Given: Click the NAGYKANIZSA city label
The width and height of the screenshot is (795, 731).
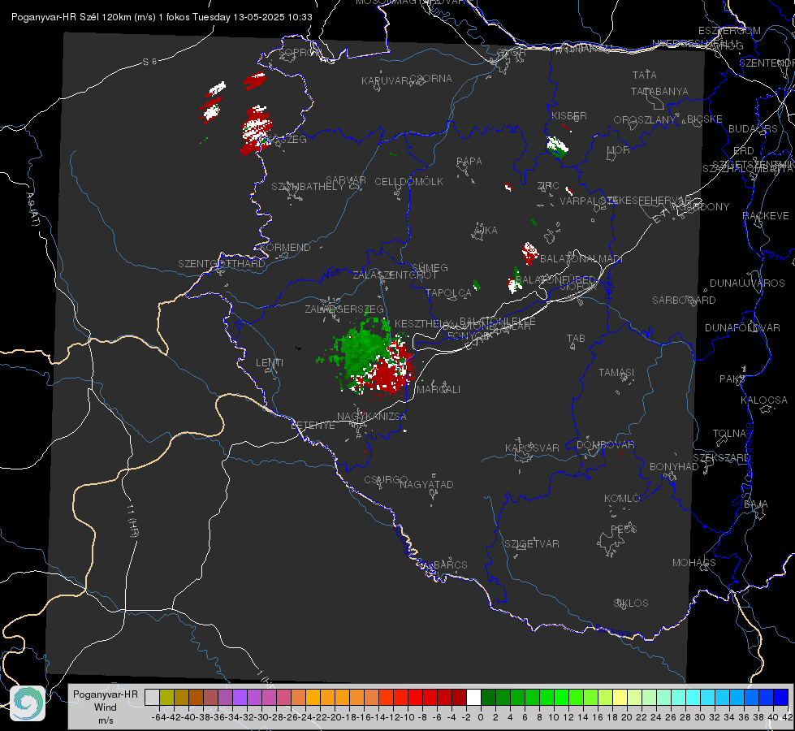Looking at the screenshot, I should click(372, 417).
